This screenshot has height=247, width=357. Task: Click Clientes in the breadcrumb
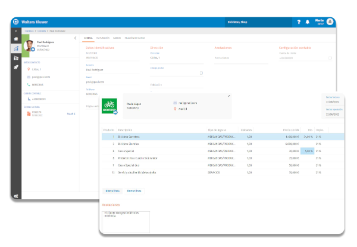point(43,30)
